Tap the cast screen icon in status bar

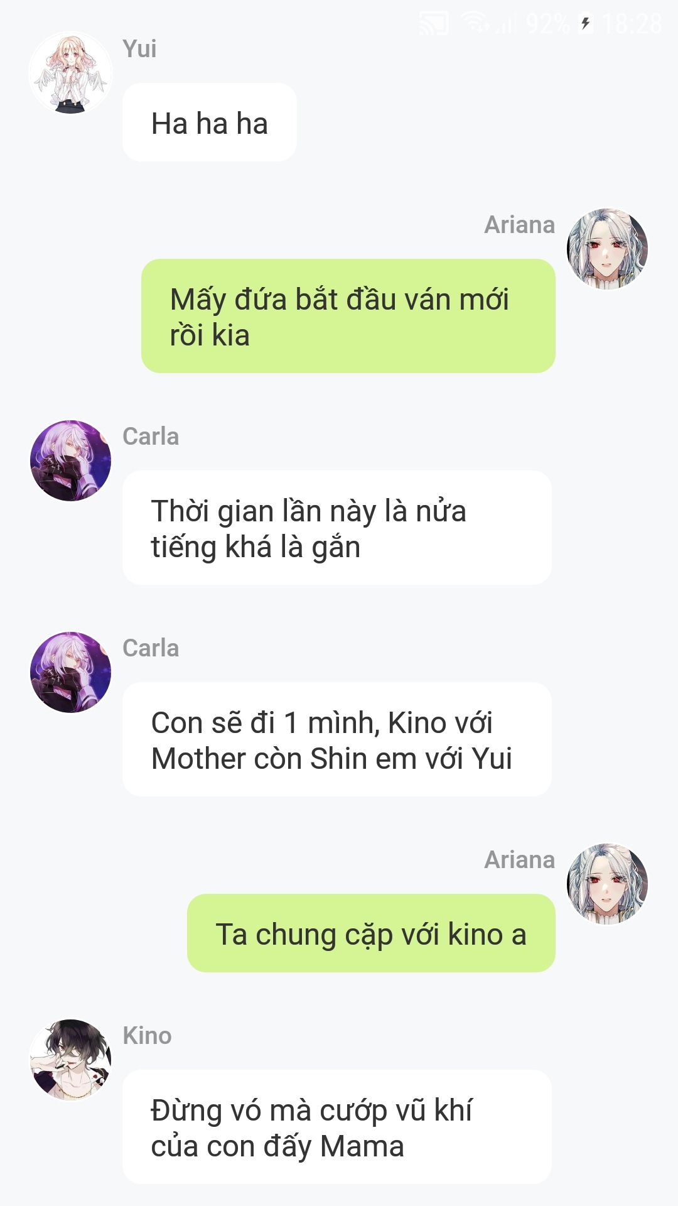(434, 24)
